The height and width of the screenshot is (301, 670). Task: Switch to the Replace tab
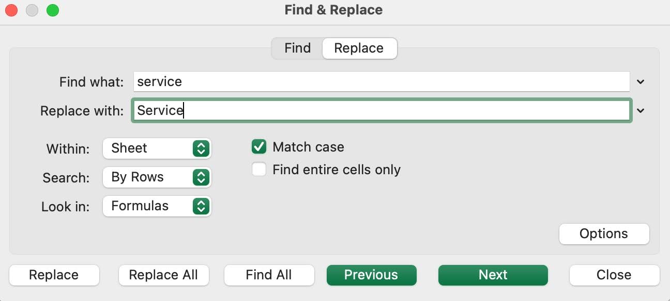[359, 48]
